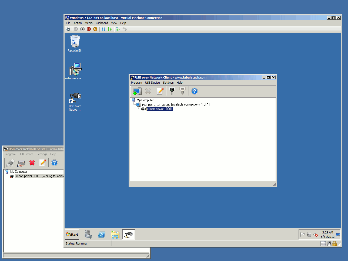Click the muted volume icon in system tray
This screenshot has height=261, width=348.
click(316, 235)
